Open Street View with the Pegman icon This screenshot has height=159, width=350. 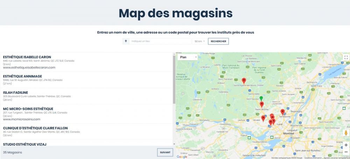click(x=346, y=133)
